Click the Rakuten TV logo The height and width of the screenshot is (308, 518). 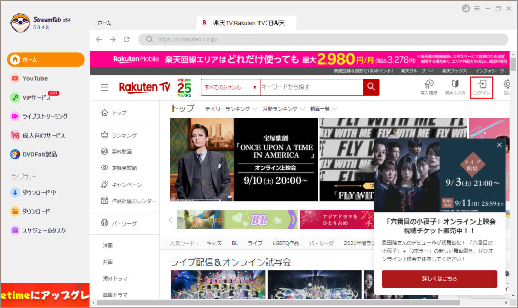click(x=145, y=87)
